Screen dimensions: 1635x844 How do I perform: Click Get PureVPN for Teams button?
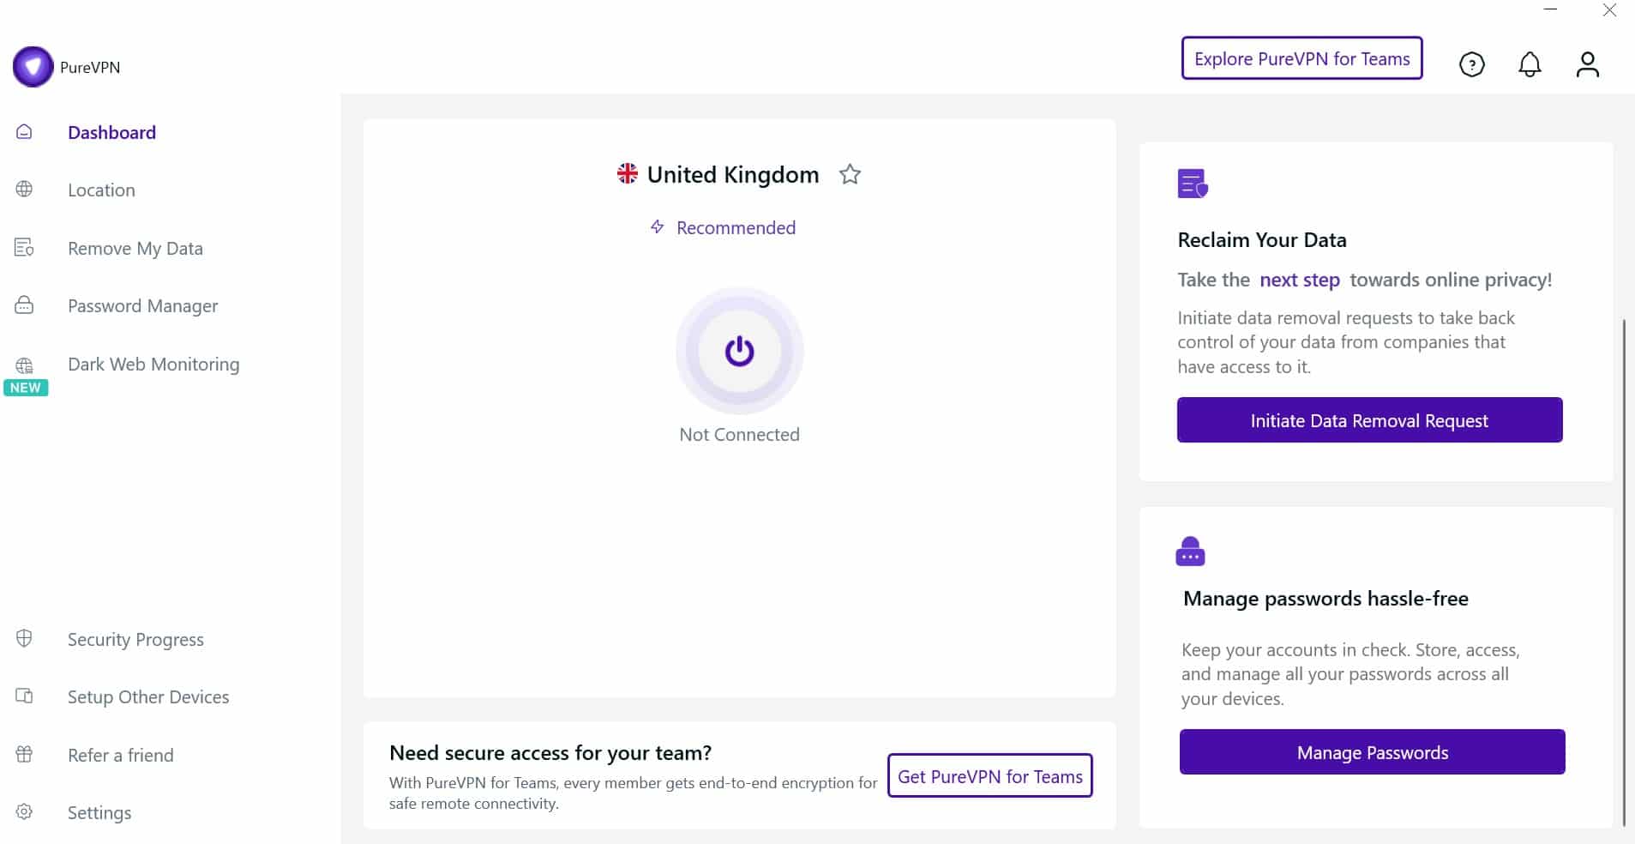[x=989, y=776]
